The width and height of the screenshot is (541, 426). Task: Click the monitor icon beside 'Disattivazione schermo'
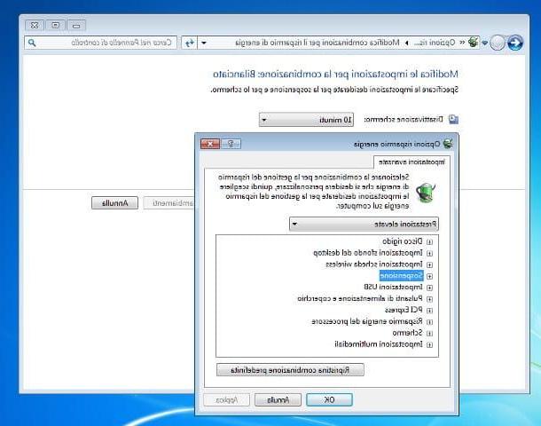point(453,120)
